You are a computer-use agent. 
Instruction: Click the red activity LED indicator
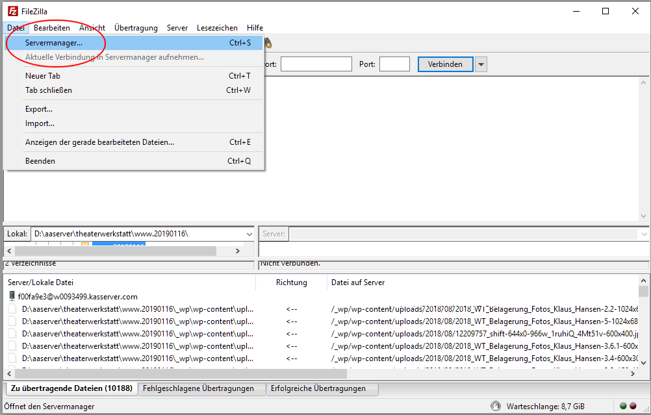(x=633, y=406)
